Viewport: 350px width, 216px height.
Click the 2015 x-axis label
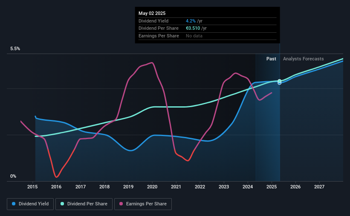click(x=32, y=187)
